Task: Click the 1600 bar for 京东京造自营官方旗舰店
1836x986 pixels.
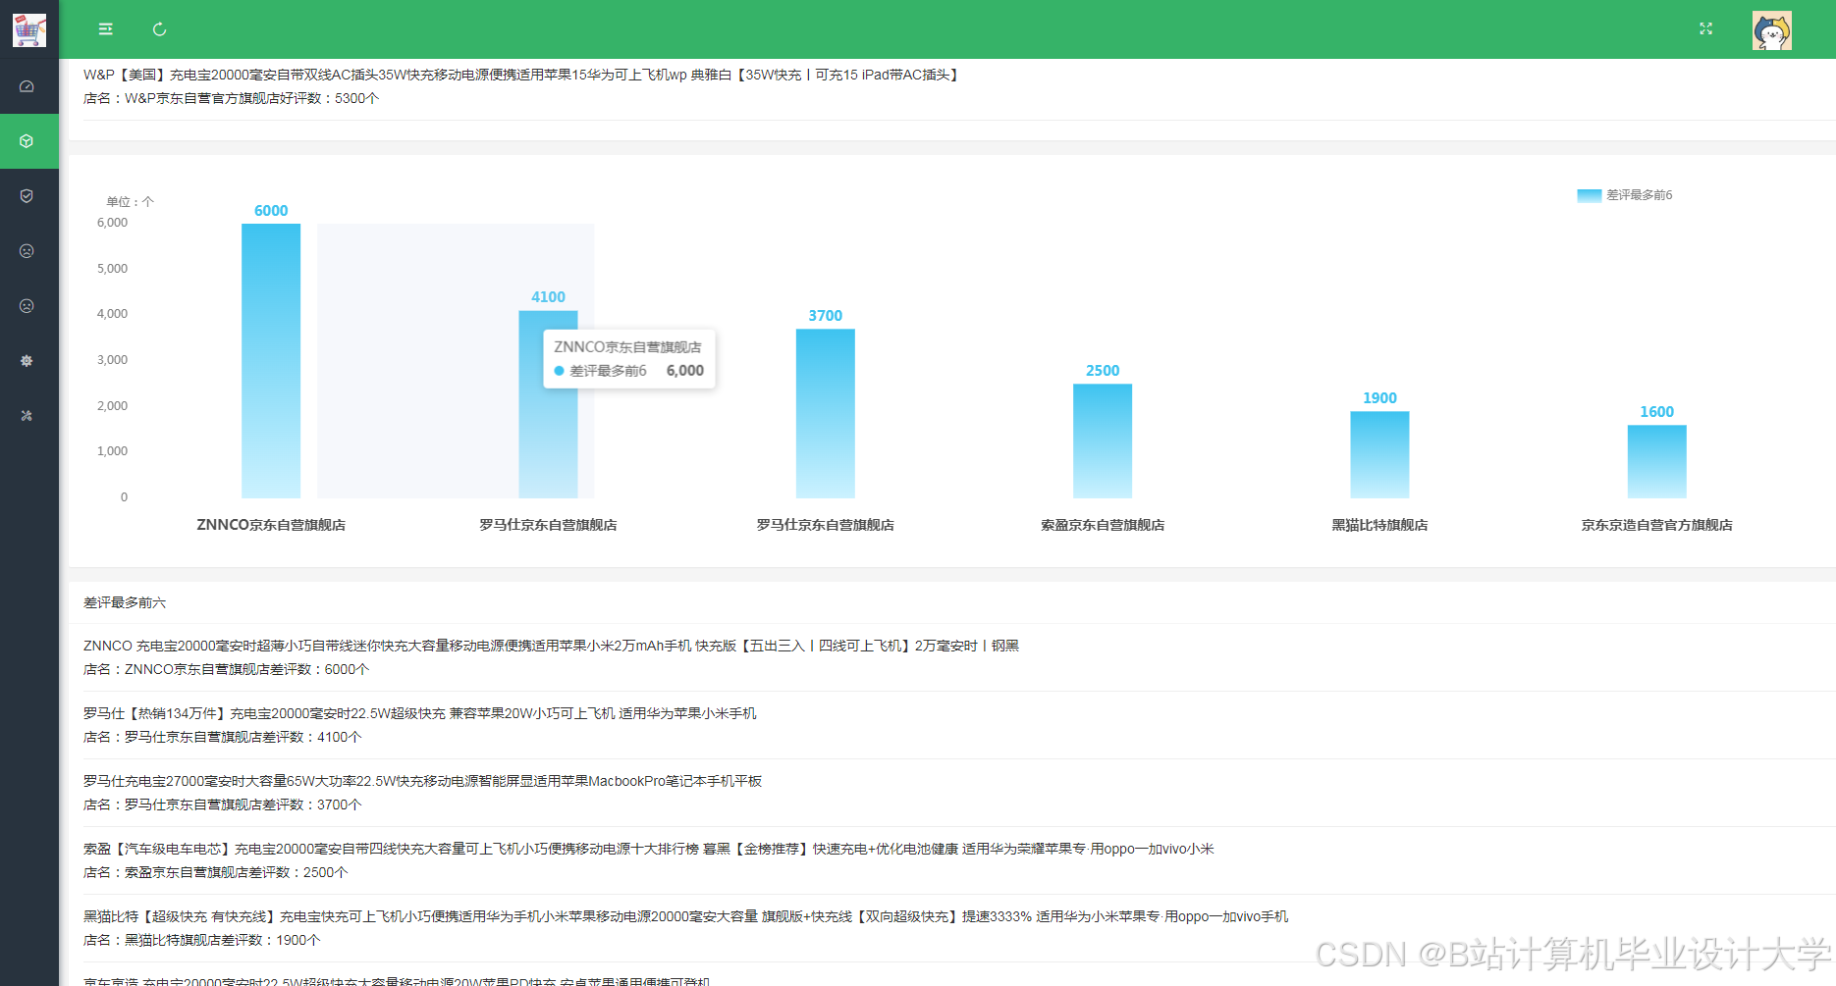Action: pyautogui.click(x=1657, y=461)
